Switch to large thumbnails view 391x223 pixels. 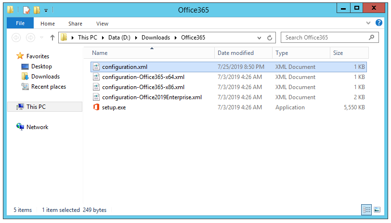[x=376, y=210]
